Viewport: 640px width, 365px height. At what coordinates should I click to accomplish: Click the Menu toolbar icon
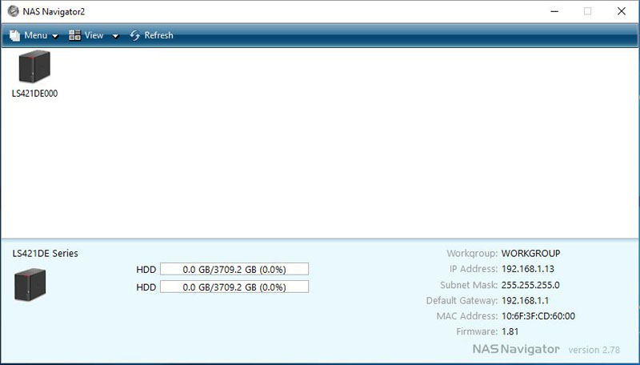point(14,35)
